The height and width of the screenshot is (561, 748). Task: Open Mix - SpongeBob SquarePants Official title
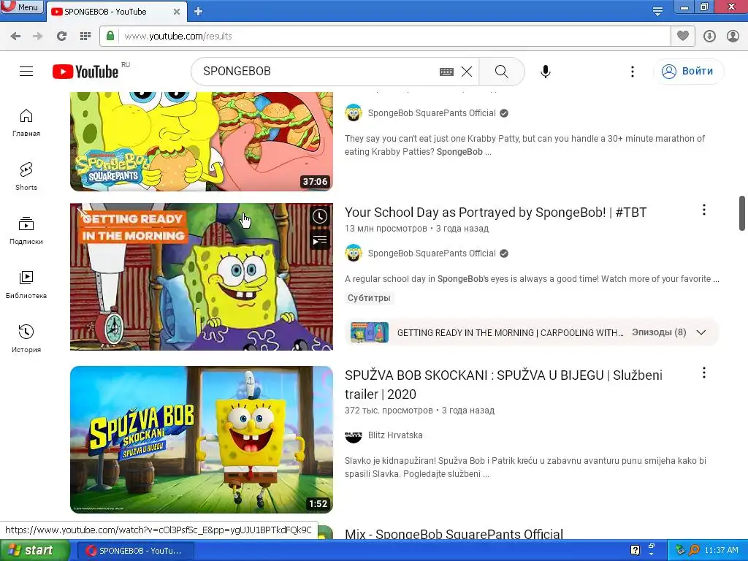coord(454,533)
